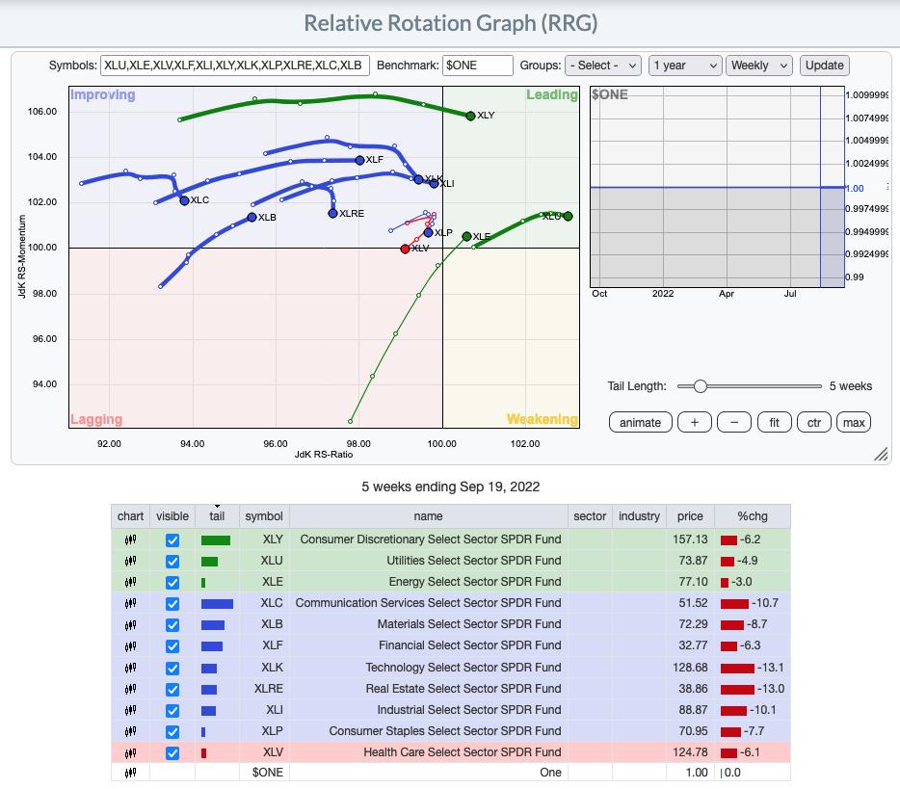Image resolution: width=900 pixels, height=789 pixels.
Task: Open chart icon for XLE row
Action: click(x=130, y=583)
